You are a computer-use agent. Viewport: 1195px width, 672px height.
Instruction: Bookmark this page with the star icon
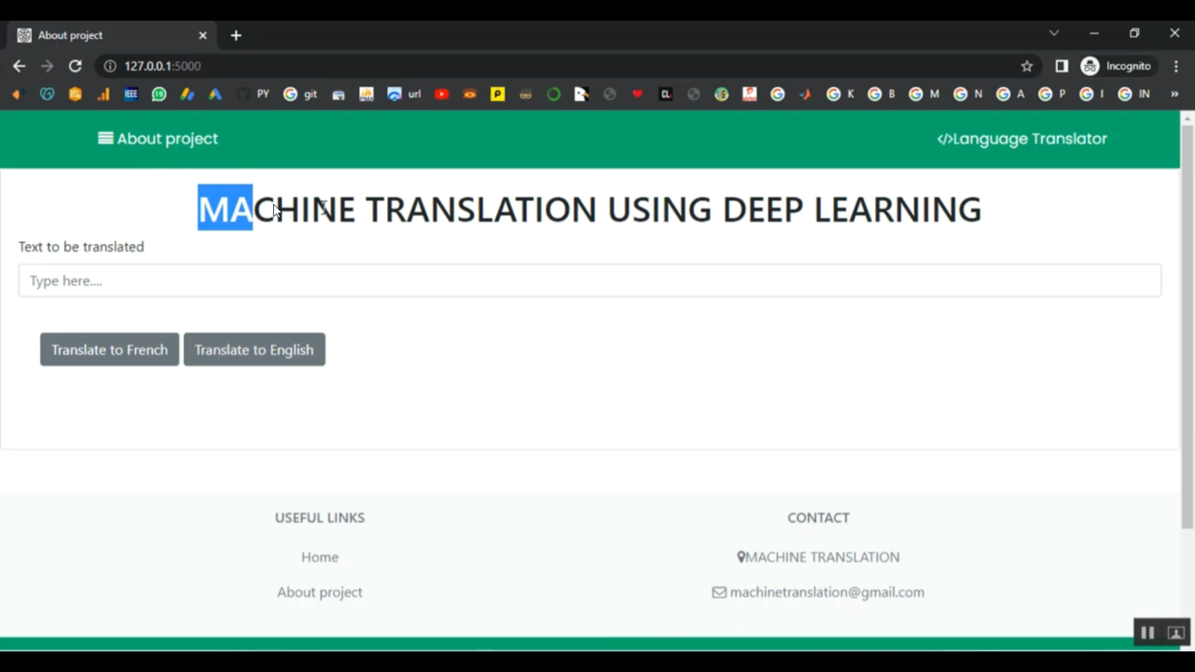pyautogui.click(x=1027, y=66)
